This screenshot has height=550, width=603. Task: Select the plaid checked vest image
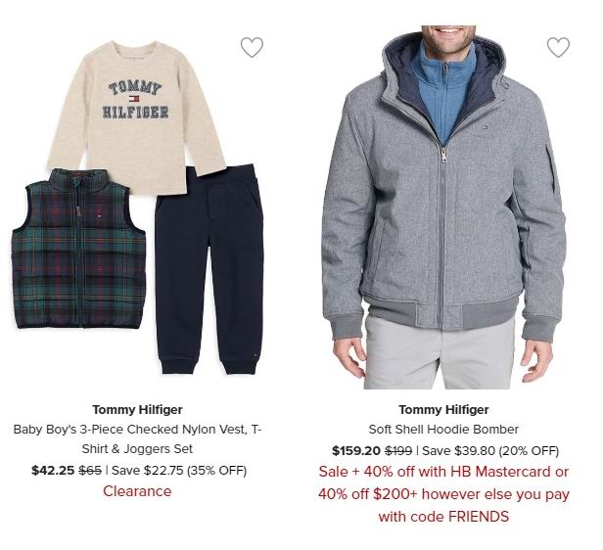(79, 249)
